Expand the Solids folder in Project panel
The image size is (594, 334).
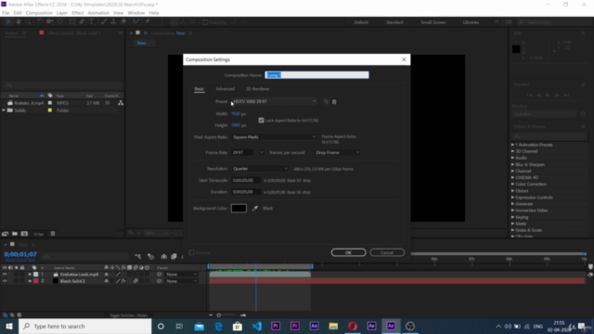tap(4, 110)
